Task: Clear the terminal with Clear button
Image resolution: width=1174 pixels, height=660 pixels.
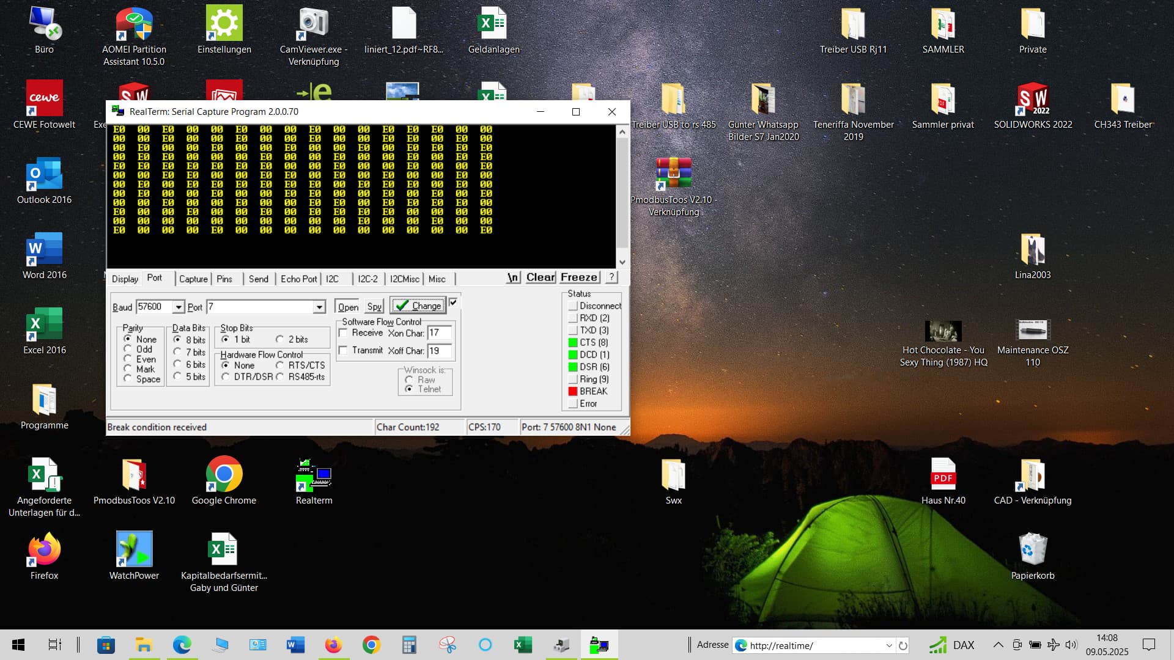Action: [x=541, y=277]
